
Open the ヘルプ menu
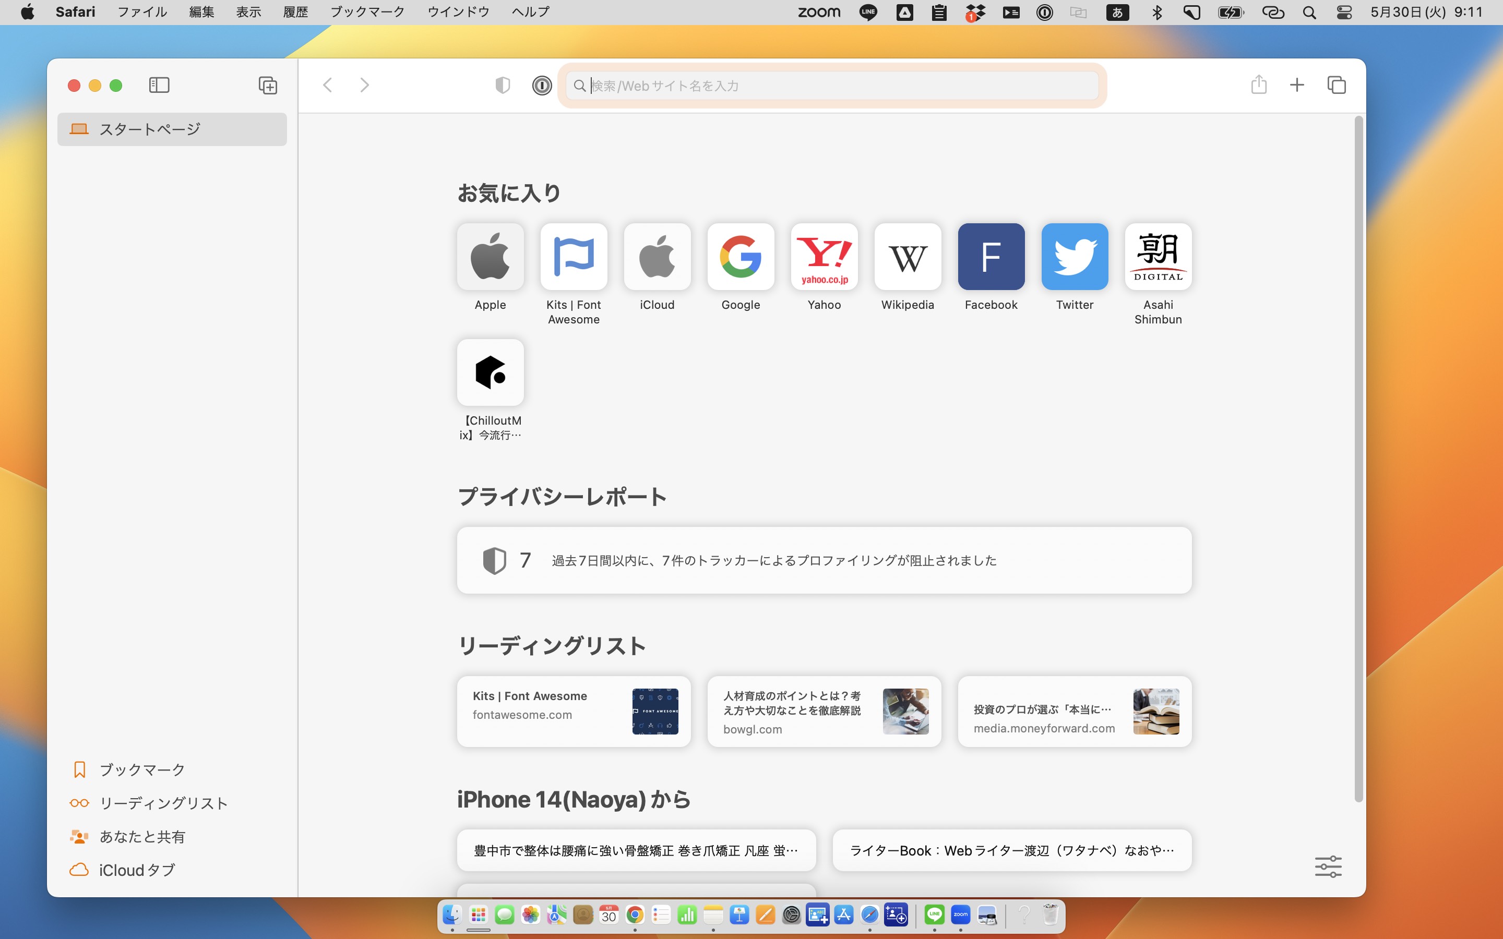point(530,12)
